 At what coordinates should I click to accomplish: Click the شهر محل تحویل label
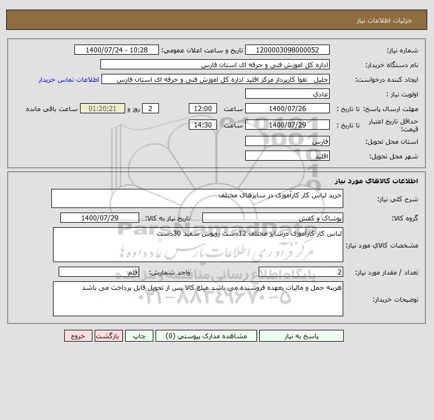pos(393,156)
